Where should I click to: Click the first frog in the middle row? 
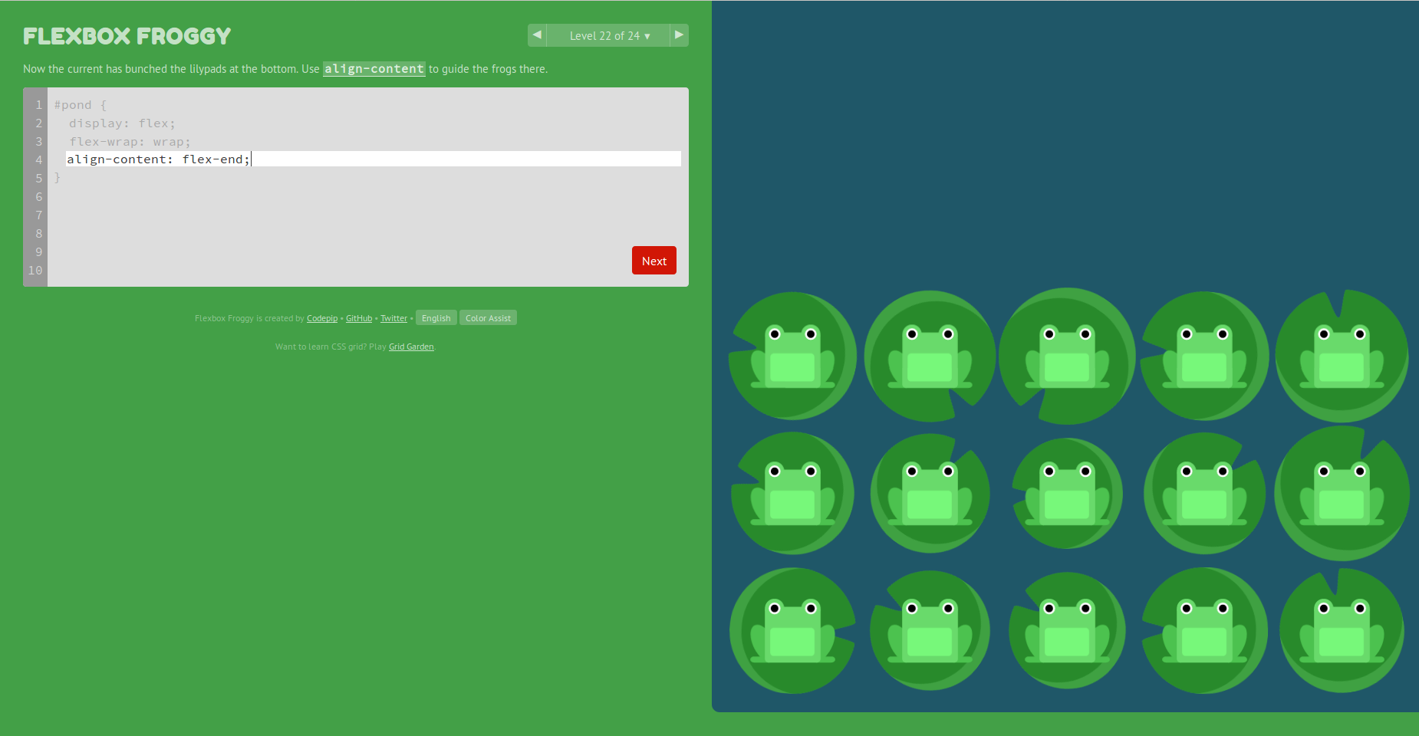click(792, 495)
